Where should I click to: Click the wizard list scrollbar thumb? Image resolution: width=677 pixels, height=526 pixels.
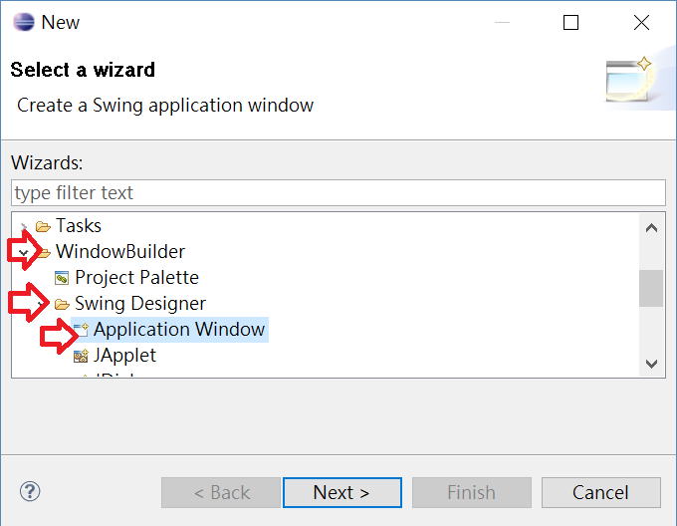click(651, 288)
